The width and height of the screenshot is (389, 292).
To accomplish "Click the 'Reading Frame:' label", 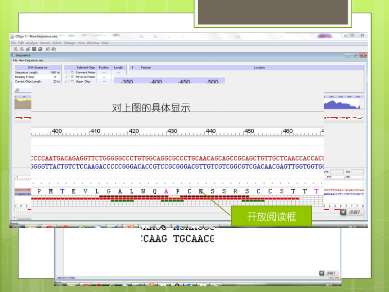I will point(25,77).
